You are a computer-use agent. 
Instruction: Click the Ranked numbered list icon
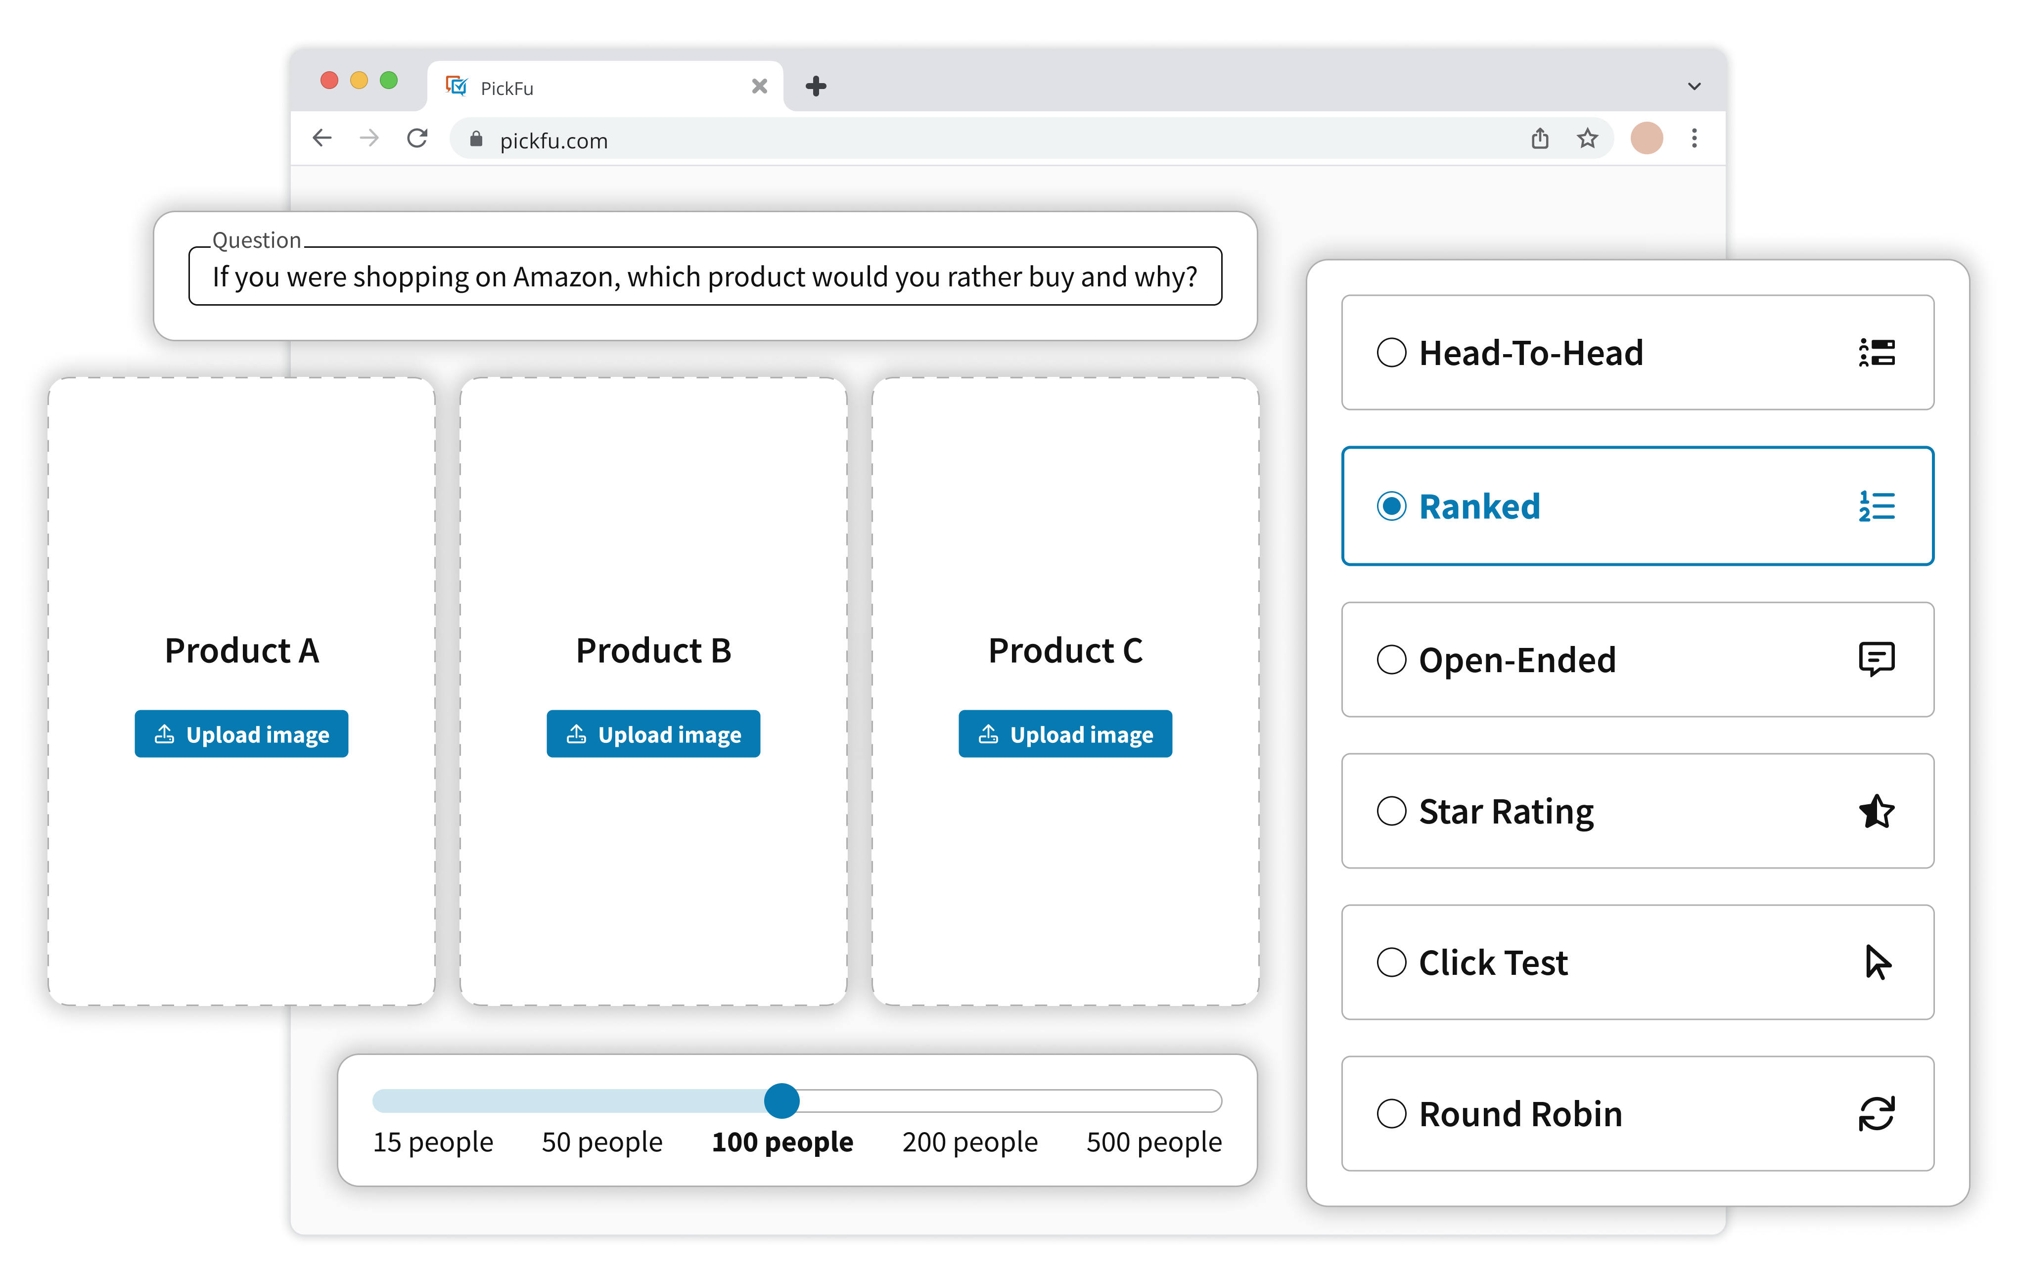tap(1877, 506)
